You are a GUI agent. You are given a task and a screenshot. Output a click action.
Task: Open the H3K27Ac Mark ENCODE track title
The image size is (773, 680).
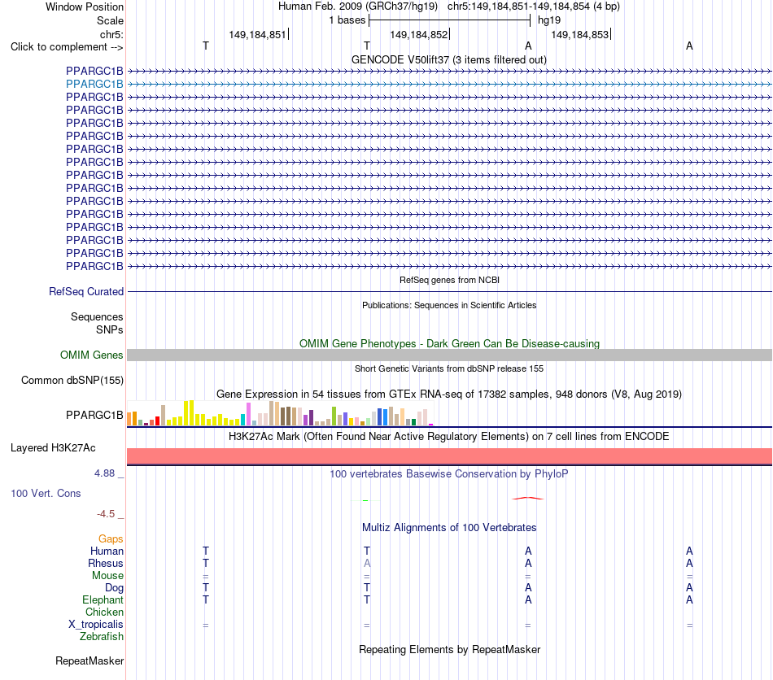coord(449,437)
